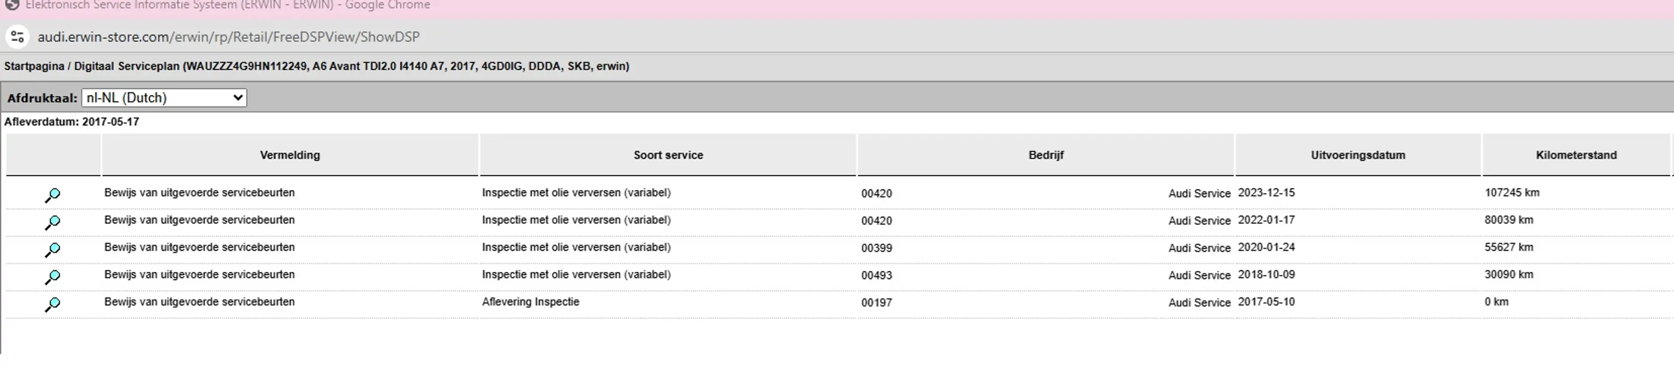The image size is (1674, 372).
Task: Select the 0 km mileage value
Action: [1497, 302]
